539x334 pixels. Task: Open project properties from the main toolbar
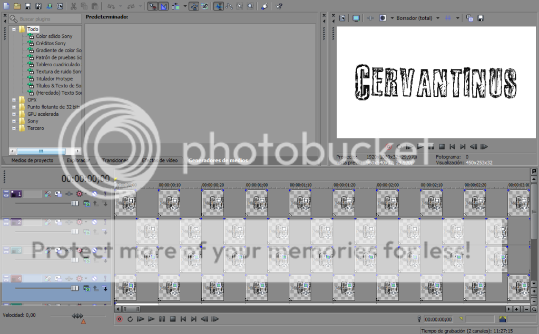coord(60,6)
